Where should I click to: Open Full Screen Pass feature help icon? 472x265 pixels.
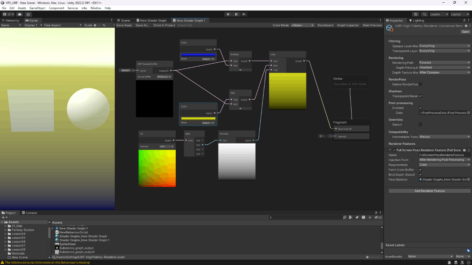[x=464, y=150]
